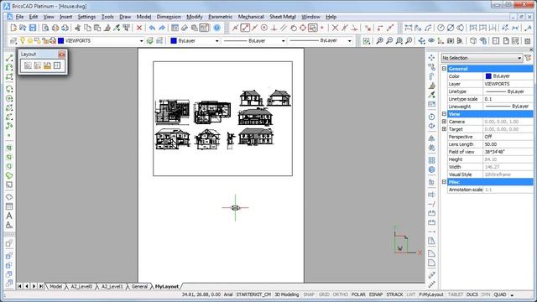
Task: Click the quick select funnel icon
Action: pos(529,58)
